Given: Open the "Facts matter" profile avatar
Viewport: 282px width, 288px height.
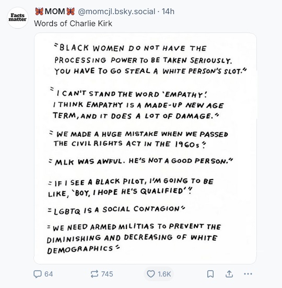Looking at the screenshot, I should pyautogui.click(x=18, y=18).
